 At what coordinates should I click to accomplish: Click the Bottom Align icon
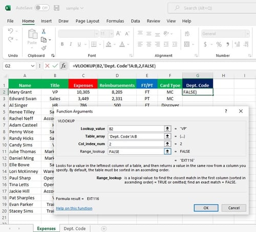pyautogui.click(x=157, y=34)
